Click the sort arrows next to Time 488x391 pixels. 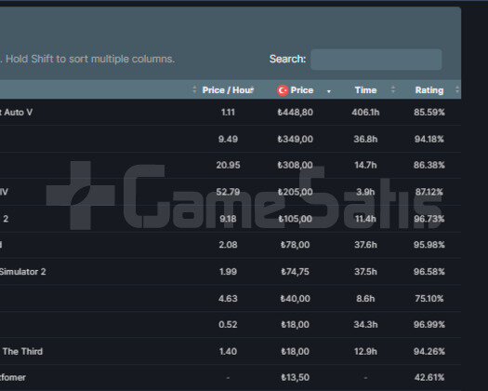pyautogui.click(x=393, y=89)
